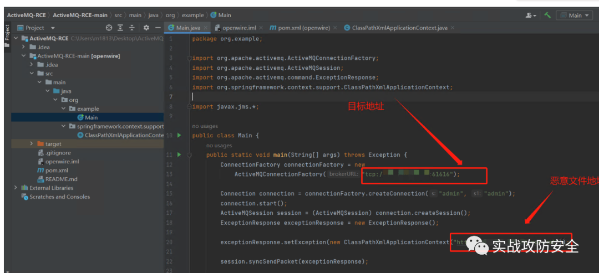The image size is (599, 273).
Task: Run the main method via gutter arrow
Action: click(x=179, y=154)
